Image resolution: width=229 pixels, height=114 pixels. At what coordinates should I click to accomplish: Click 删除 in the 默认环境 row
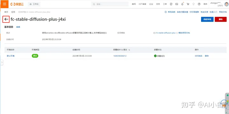coord(207,56)
